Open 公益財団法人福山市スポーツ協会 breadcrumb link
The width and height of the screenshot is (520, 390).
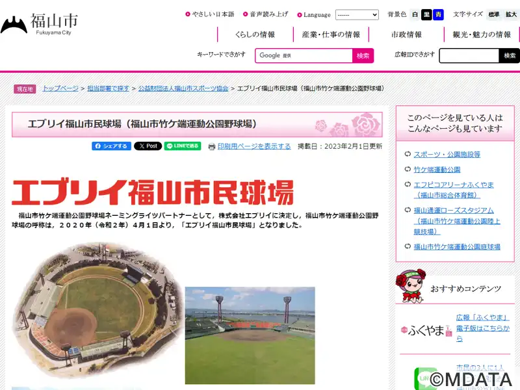183,88
